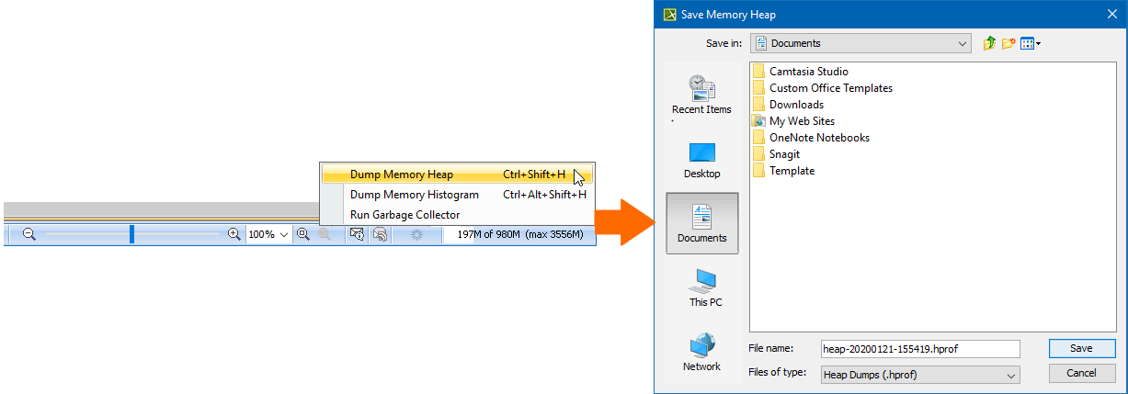
Task: Create a new folder with the toolbar icon
Action: [1008, 43]
